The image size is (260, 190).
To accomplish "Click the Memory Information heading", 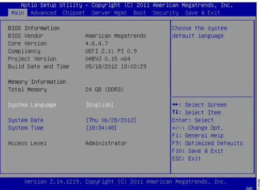I will [x=37, y=82].
